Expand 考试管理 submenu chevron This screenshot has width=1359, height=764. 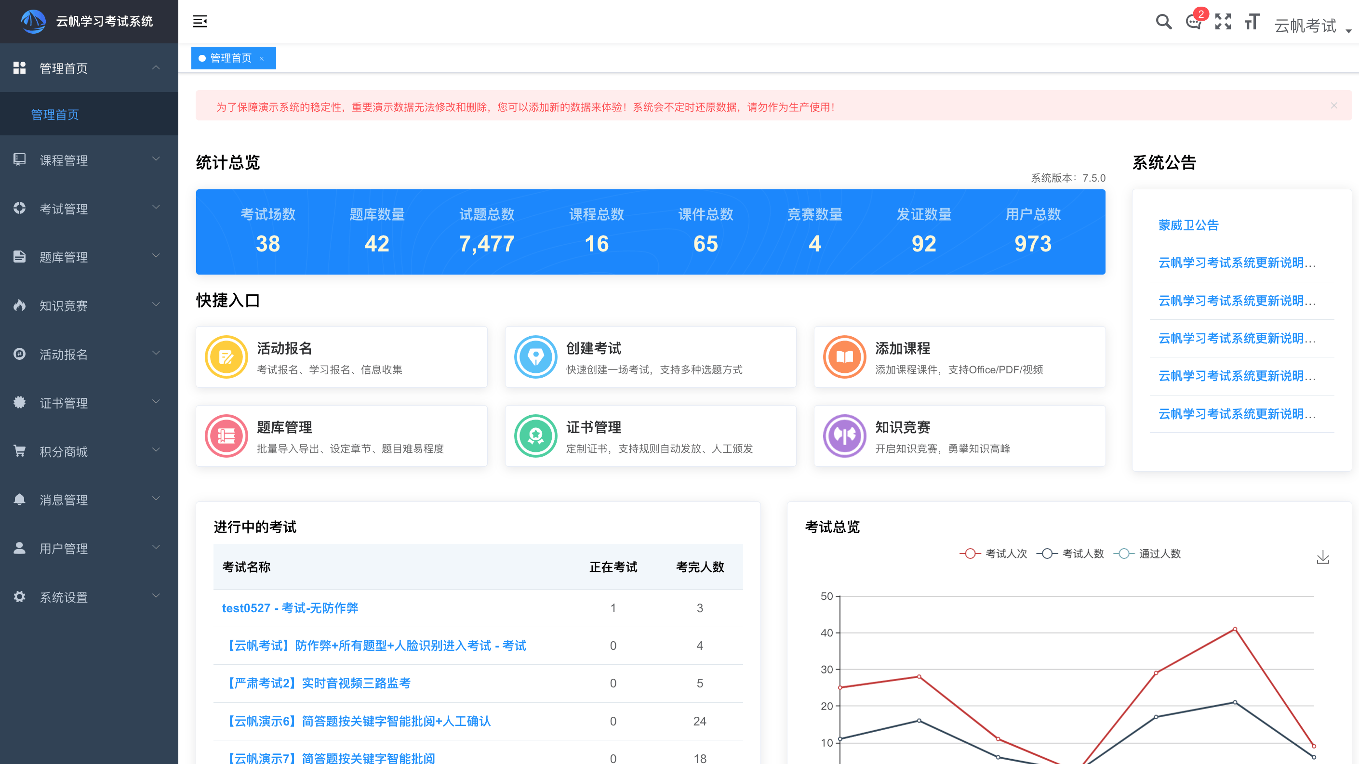click(156, 207)
